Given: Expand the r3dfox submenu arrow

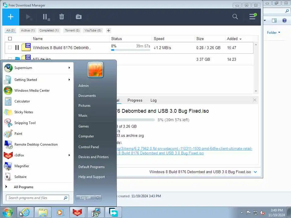Looking at the screenshot, I should click(69, 155).
